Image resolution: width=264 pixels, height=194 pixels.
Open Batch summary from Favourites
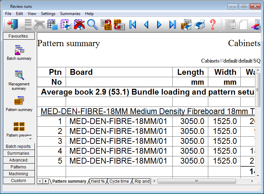point(19,53)
